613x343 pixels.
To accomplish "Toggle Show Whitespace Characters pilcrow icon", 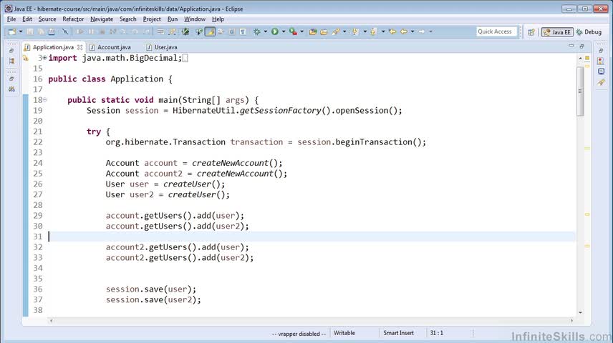I will 243,31.
